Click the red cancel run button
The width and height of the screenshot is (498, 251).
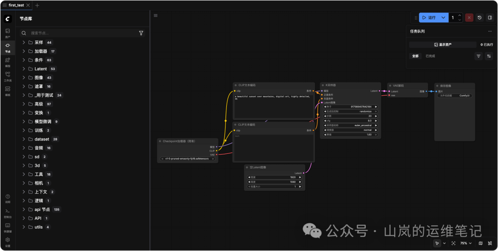tap(469, 18)
